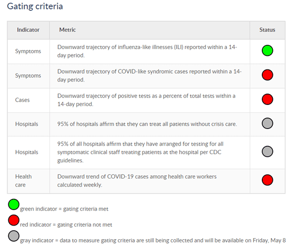The image size is (288, 247).
Task: Click the 'gating criteria met' legend text
Action: (86, 209)
